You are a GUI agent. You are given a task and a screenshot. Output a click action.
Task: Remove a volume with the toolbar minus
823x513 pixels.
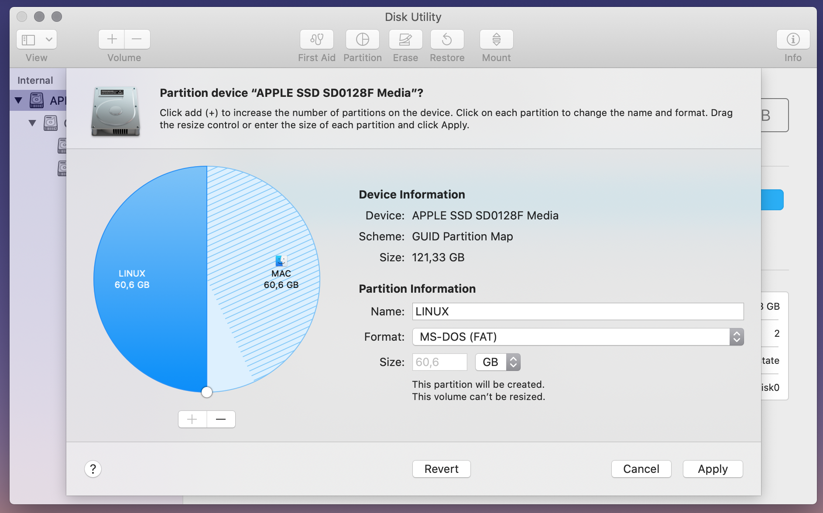137,39
